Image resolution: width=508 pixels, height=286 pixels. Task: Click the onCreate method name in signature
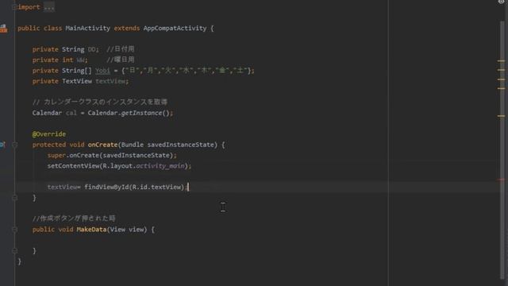102,145
